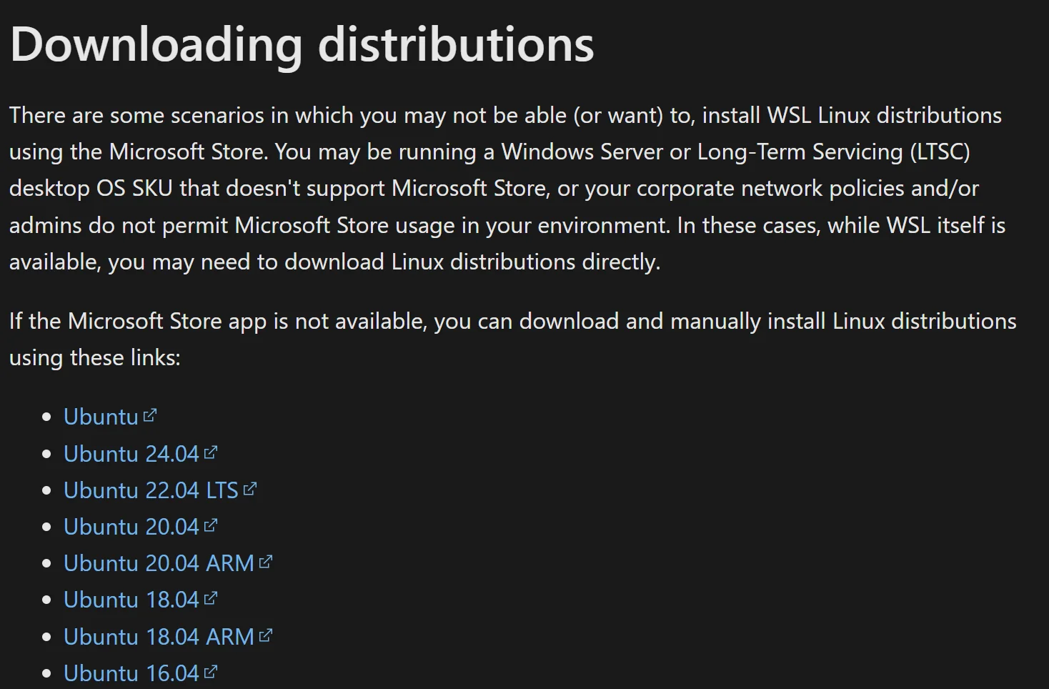Click external-link icon after Ubuntu 22.04 LTS
This screenshot has width=1049, height=689.
tap(250, 489)
